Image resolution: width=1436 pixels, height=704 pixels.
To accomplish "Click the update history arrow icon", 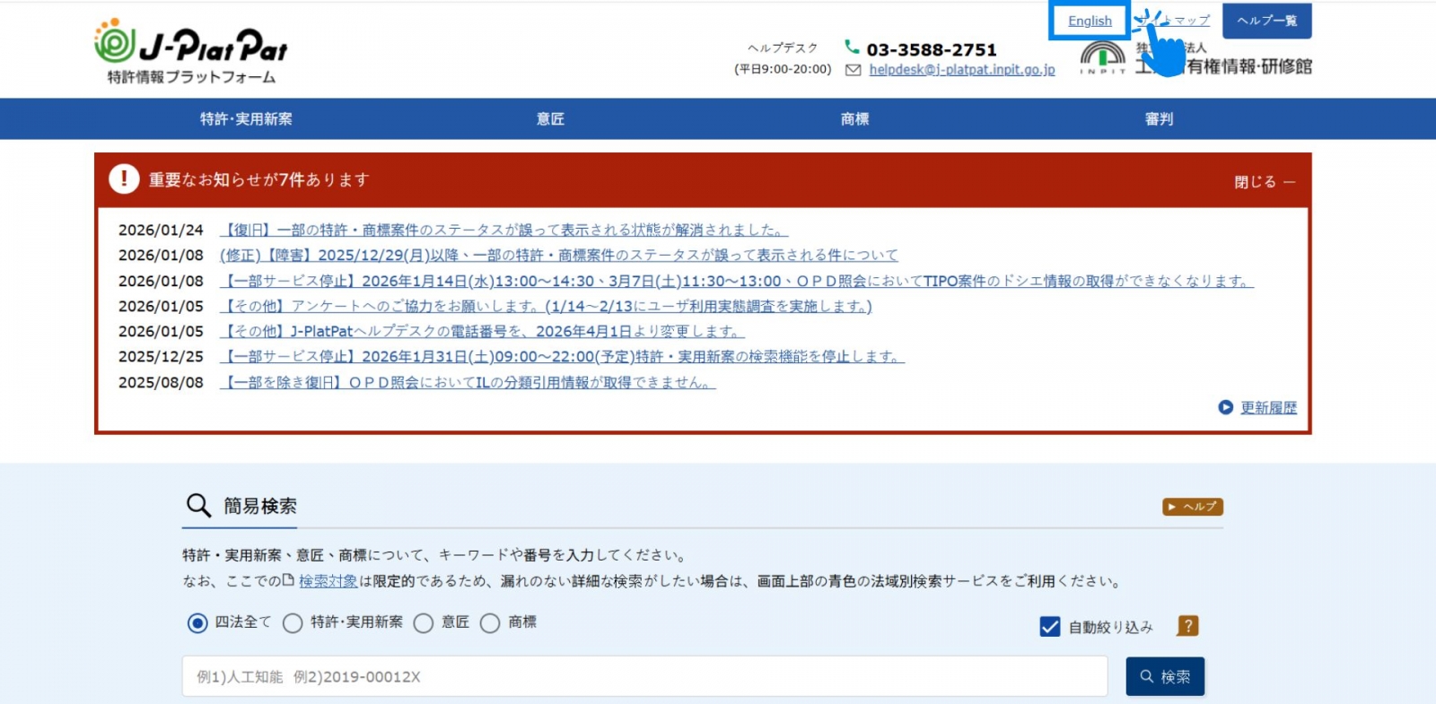I will pyautogui.click(x=1225, y=407).
